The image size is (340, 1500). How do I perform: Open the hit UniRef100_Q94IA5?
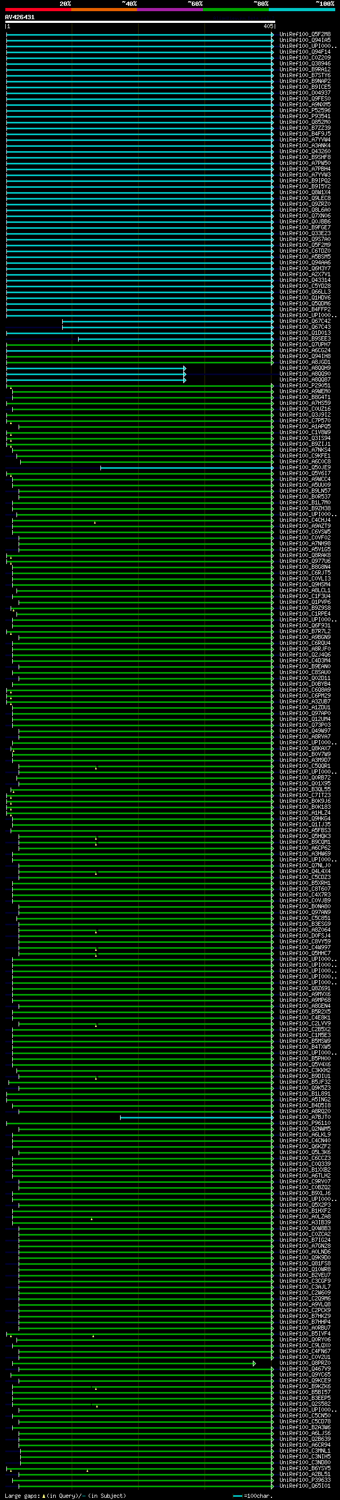tap(305, 40)
